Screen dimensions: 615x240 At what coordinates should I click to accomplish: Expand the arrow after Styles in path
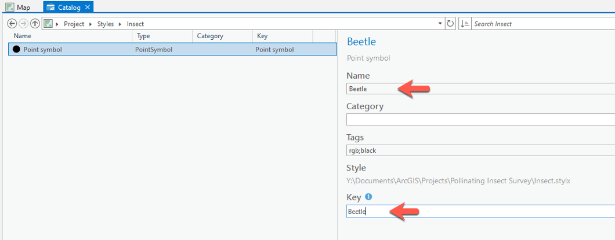coord(121,24)
